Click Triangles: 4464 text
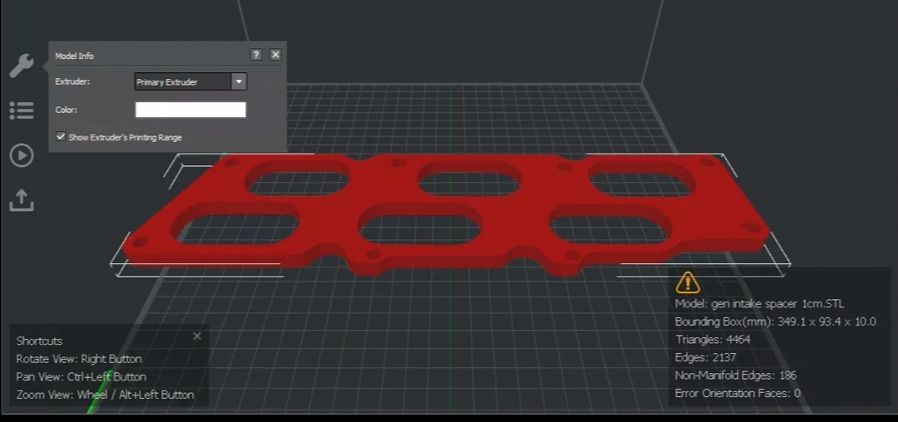898x422 pixels. [713, 340]
